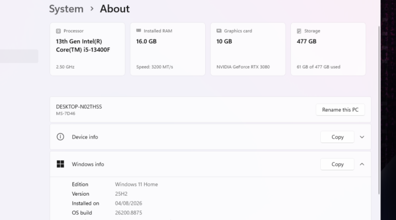Viewport: 396px width, 220px height.
Task: Click the OS build label
Action: click(82, 213)
